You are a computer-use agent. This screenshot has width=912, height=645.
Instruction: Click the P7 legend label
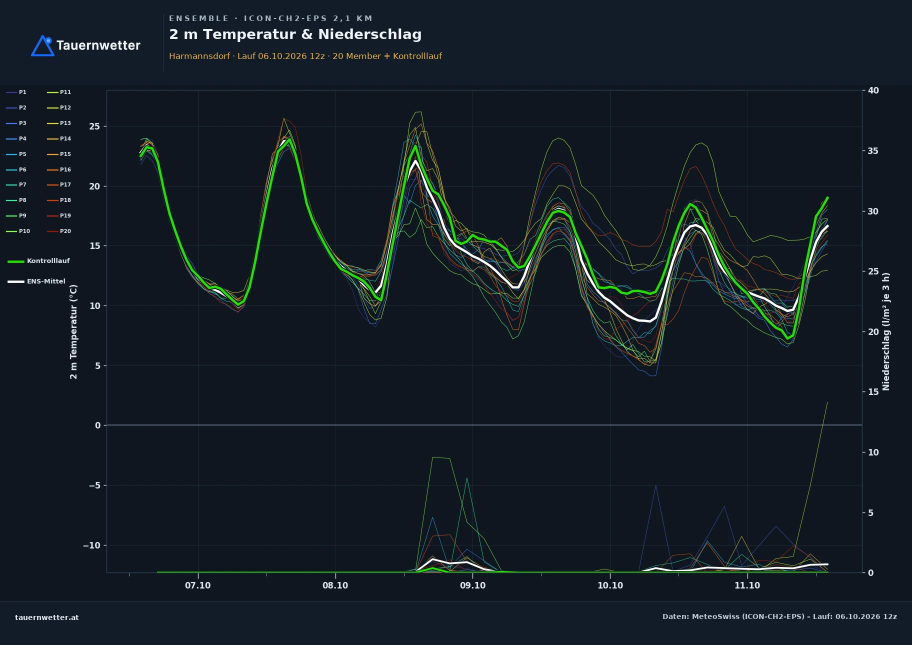point(16,184)
